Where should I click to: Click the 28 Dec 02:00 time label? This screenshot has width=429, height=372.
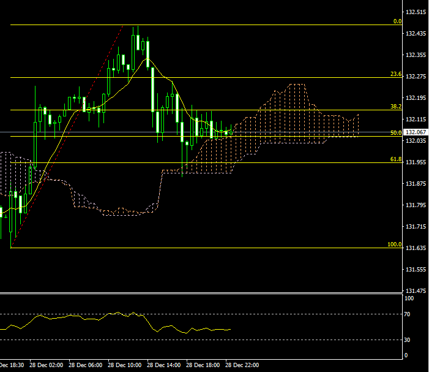coord(46,365)
